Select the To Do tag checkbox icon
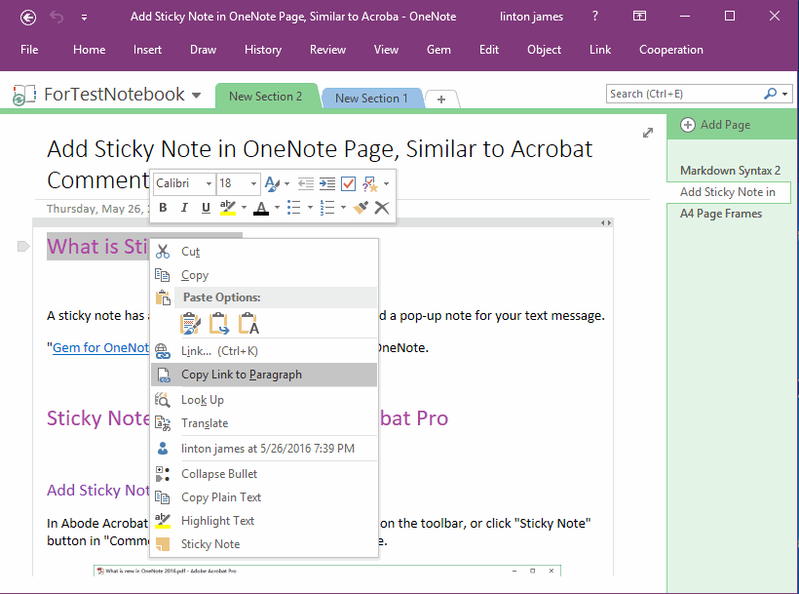Screen dimensions: 799x594 coord(347,183)
